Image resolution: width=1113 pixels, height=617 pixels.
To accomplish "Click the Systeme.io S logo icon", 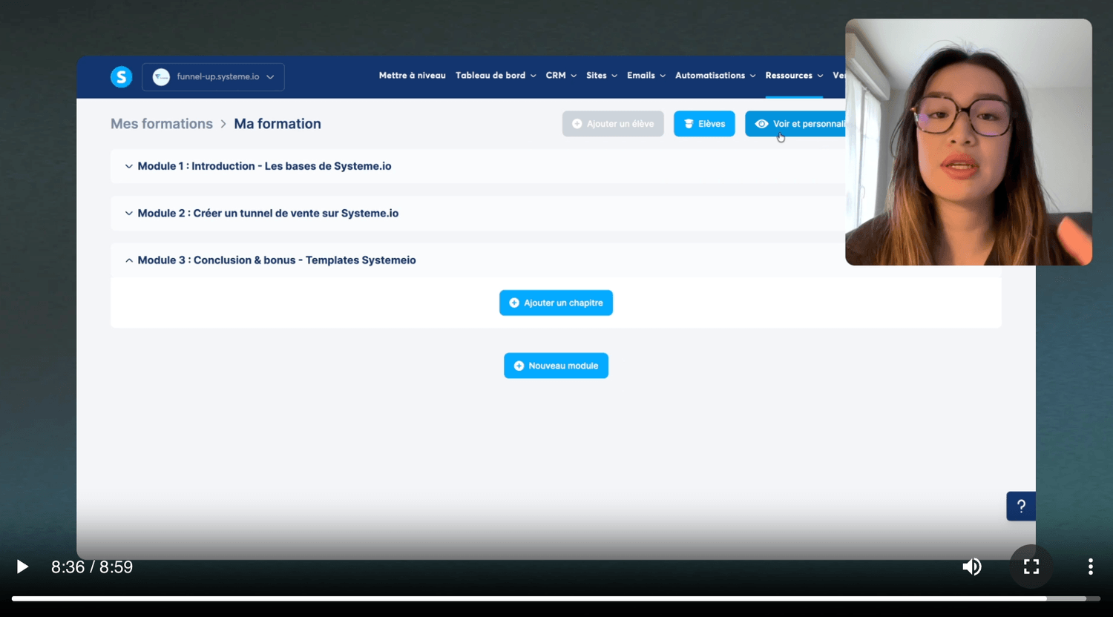I will (x=121, y=76).
